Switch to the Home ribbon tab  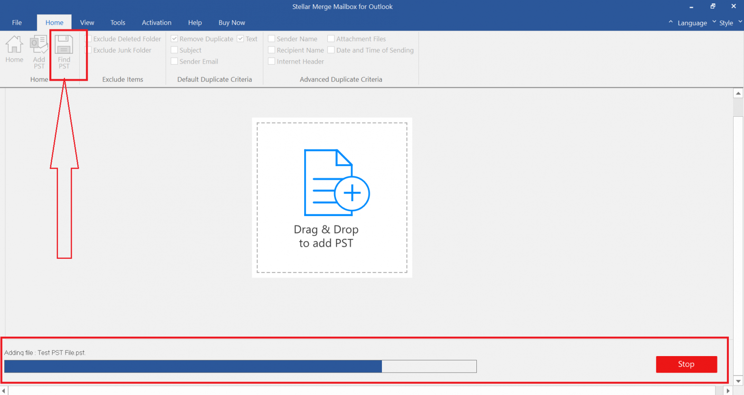[x=55, y=23]
